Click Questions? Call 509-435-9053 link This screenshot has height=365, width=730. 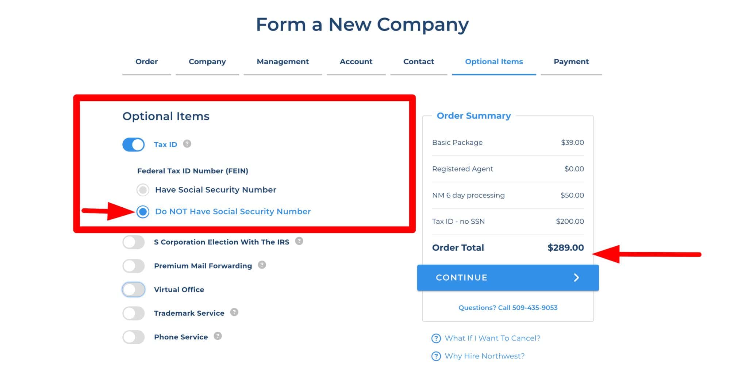tap(508, 308)
